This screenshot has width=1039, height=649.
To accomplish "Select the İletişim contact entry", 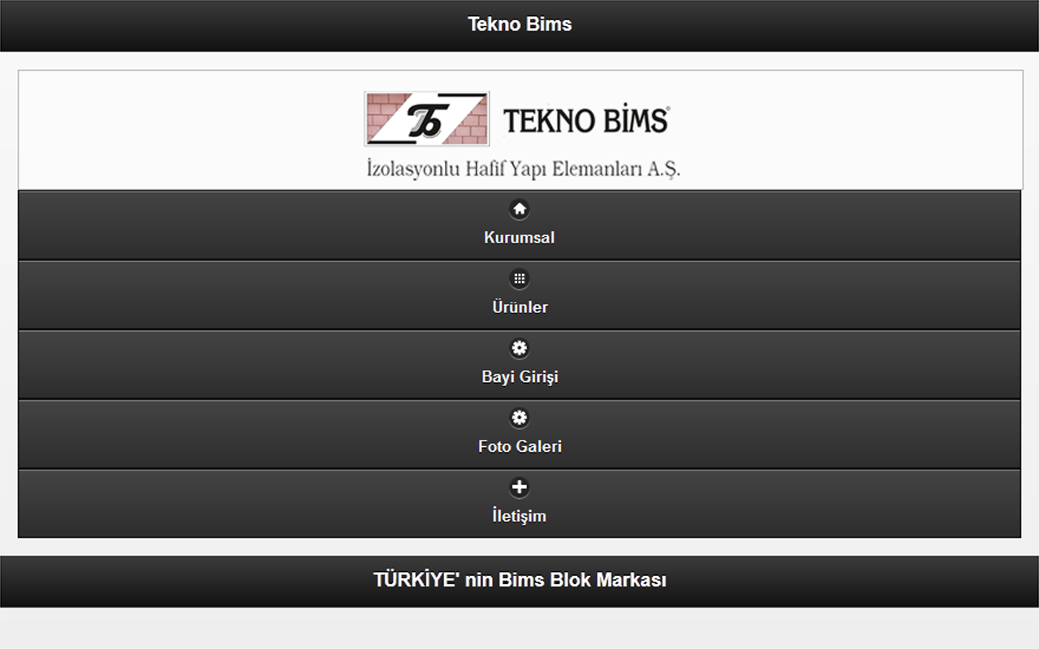I will point(519,504).
